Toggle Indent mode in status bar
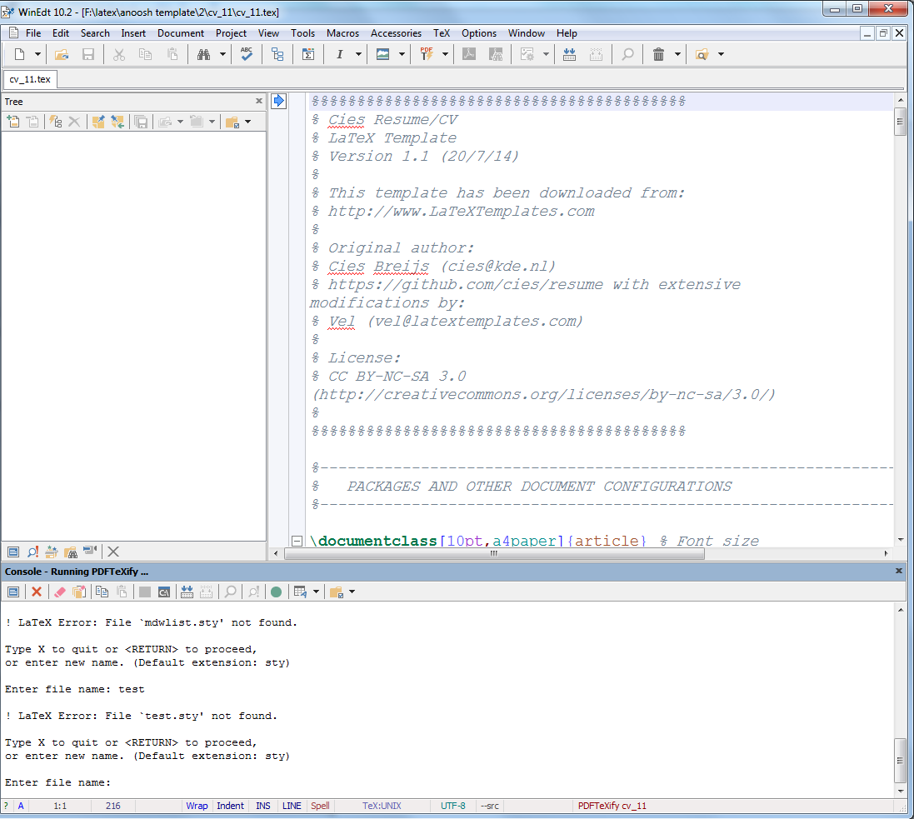The image size is (914, 819). click(x=230, y=806)
